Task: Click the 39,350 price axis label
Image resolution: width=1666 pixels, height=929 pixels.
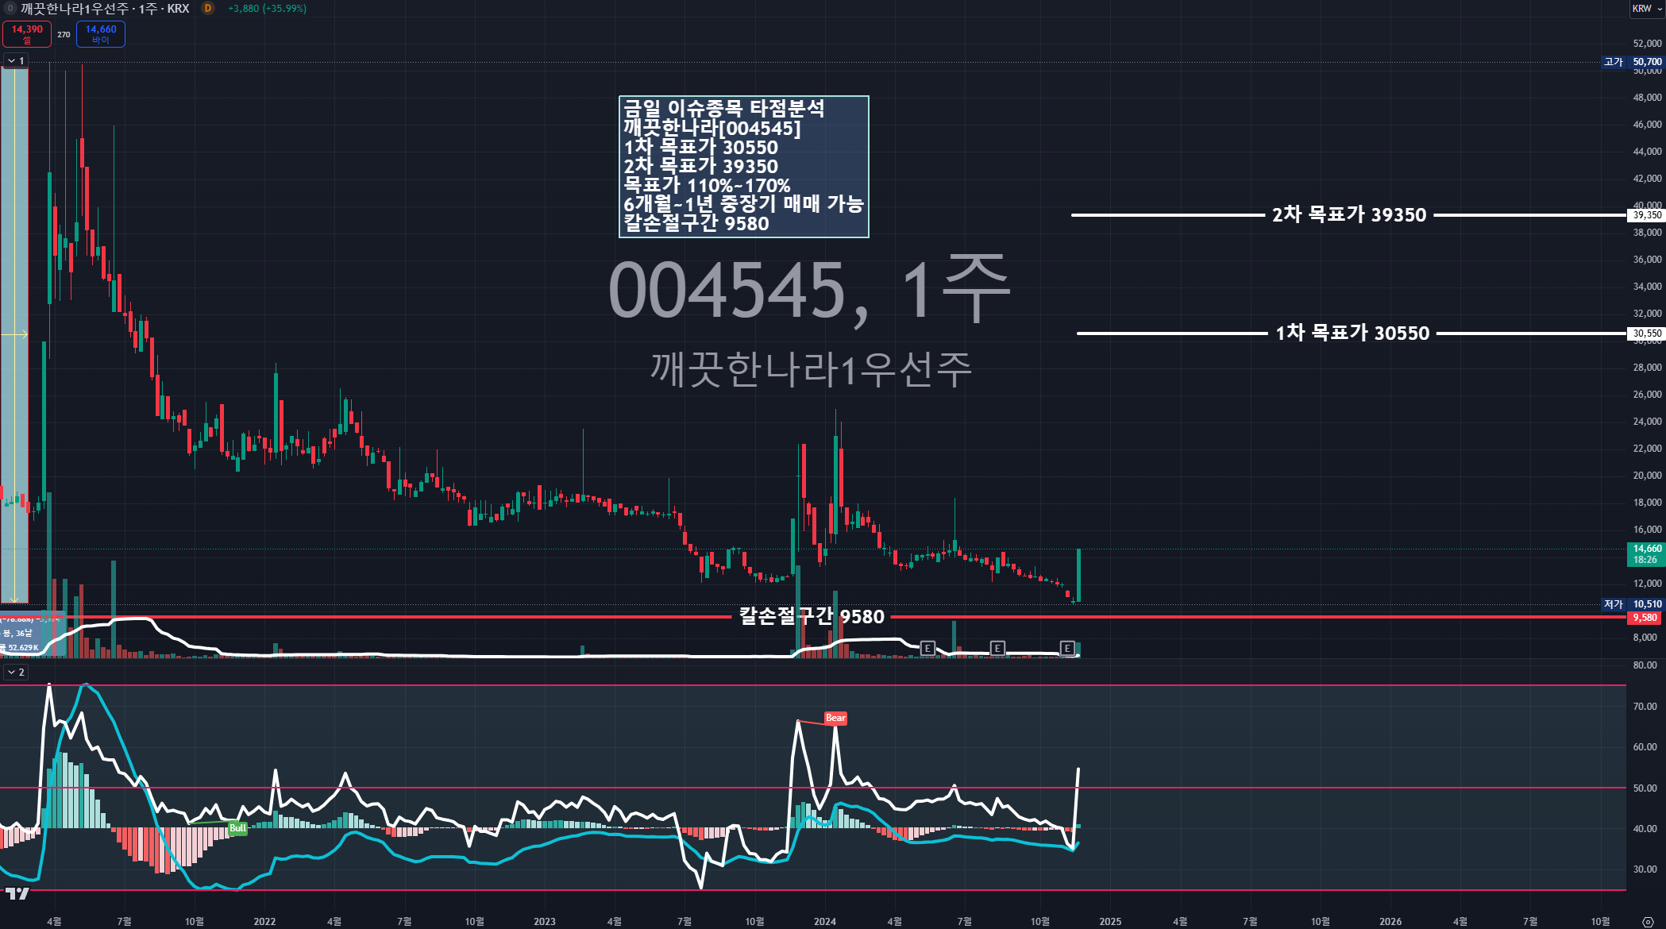Action: point(1646,215)
